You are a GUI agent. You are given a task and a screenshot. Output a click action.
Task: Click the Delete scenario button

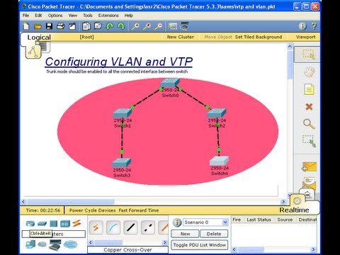coord(214,234)
